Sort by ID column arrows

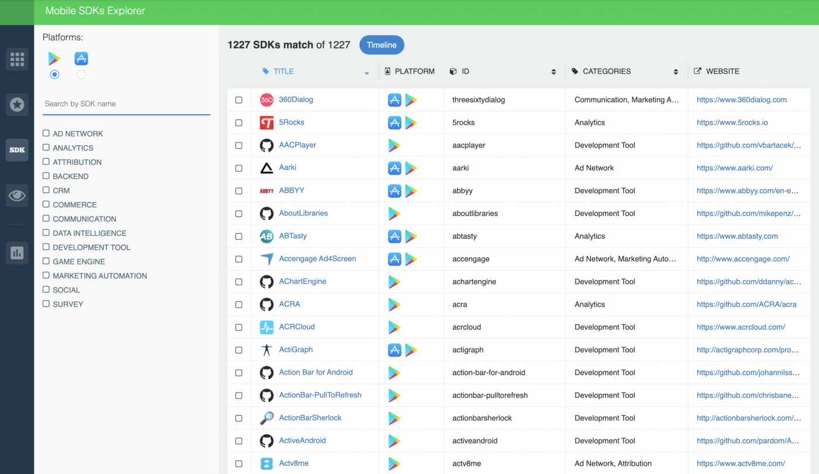[x=553, y=71]
